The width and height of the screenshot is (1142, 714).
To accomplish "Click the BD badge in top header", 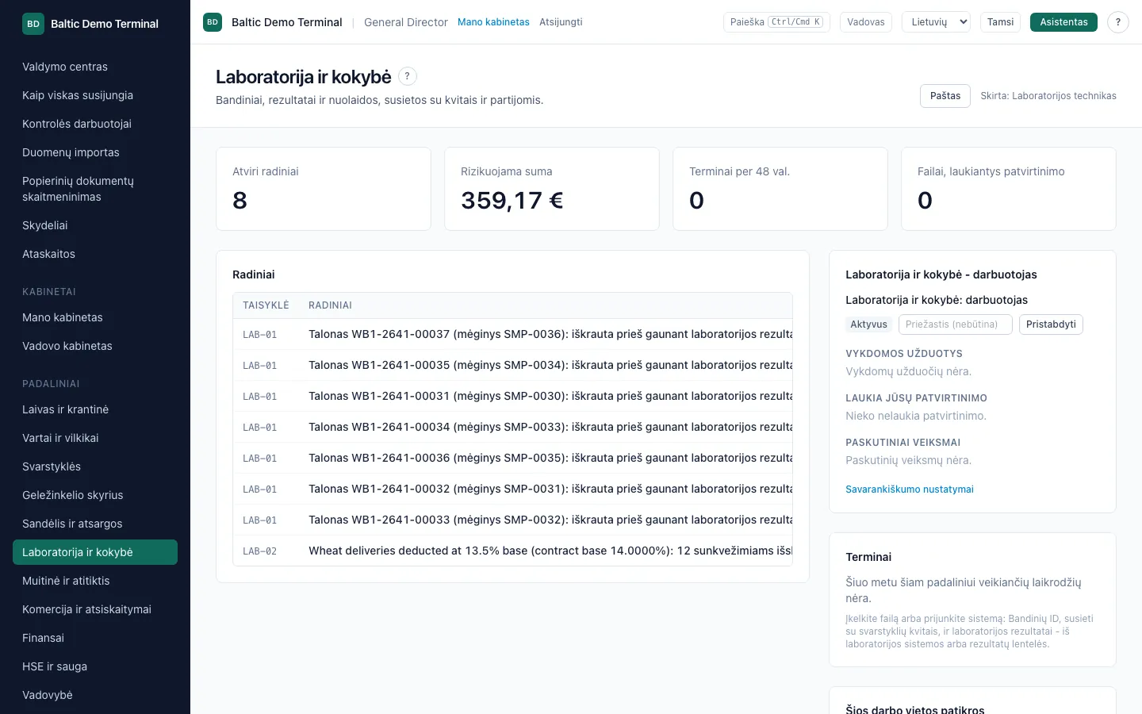I will click(213, 22).
